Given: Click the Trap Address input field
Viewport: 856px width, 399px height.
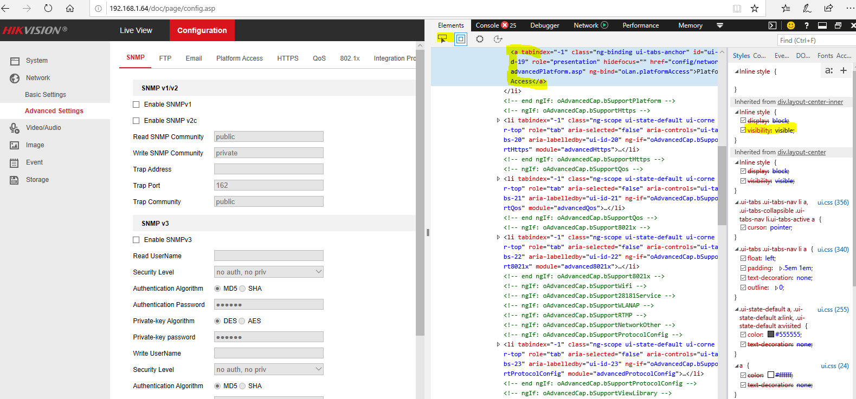Looking at the screenshot, I should coord(269,169).
